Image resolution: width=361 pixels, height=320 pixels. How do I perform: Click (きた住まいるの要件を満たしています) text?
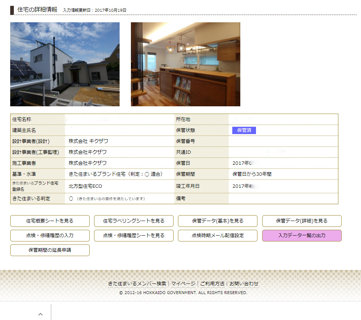(x=111, y=199)
